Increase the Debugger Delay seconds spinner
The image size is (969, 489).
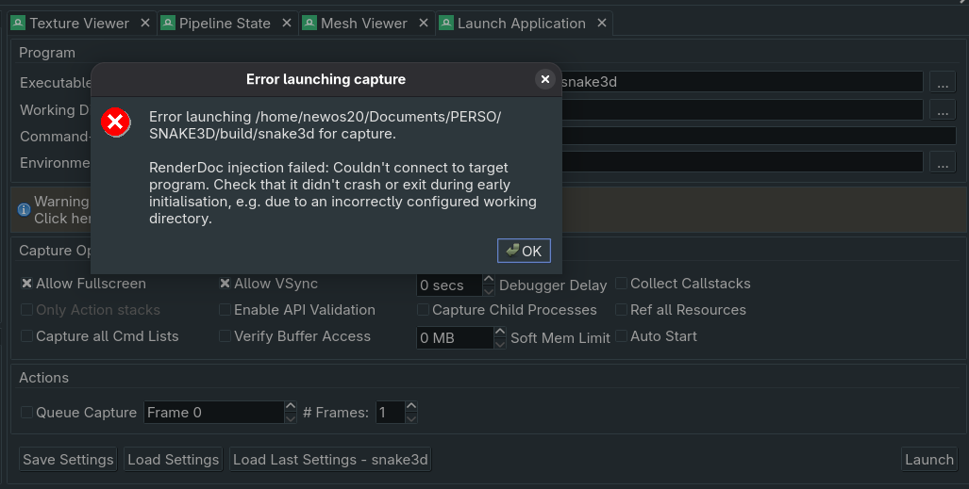point(488,280)
